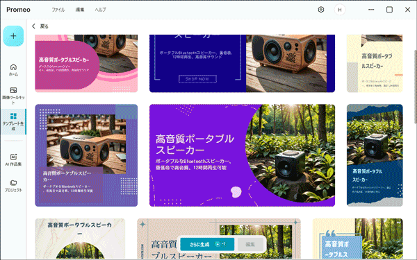Click the Promeo app title
Image resolution: width=417 pixels, height=260 pixels.
[x=18, y=10]
